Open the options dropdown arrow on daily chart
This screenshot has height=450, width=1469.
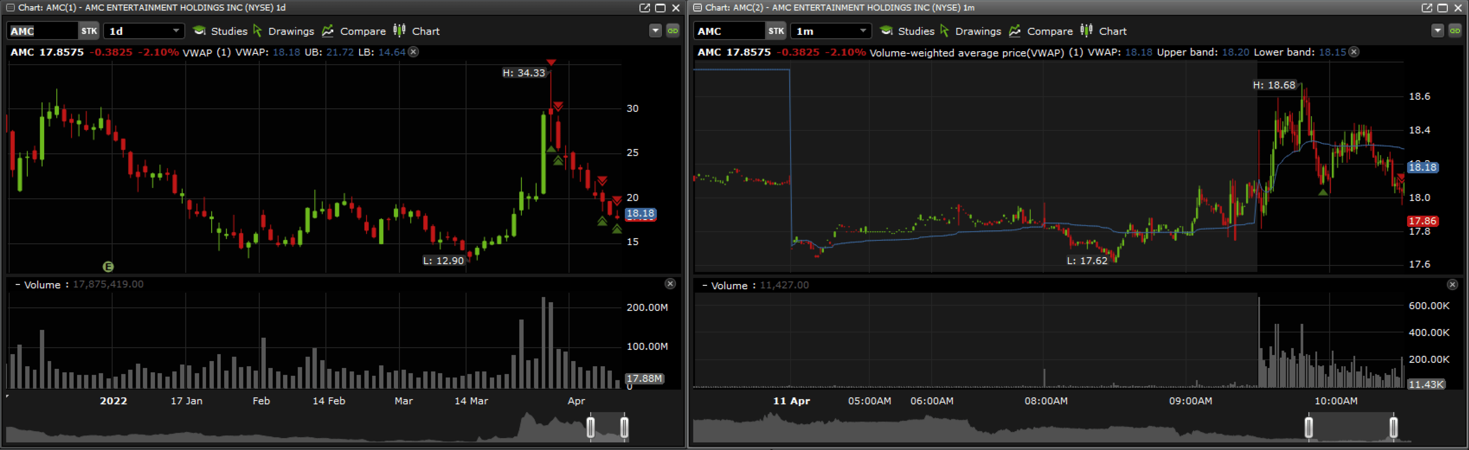pyautogui.click(x=655, y=31)
